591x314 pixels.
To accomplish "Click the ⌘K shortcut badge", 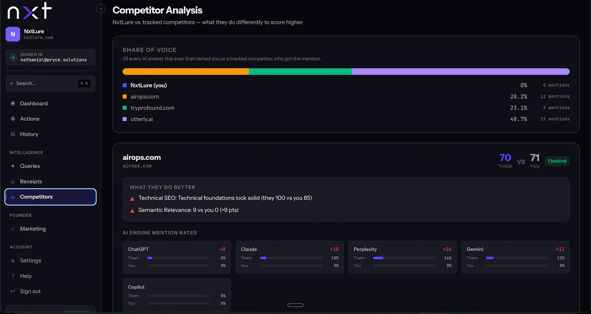I will coord(84,83).
